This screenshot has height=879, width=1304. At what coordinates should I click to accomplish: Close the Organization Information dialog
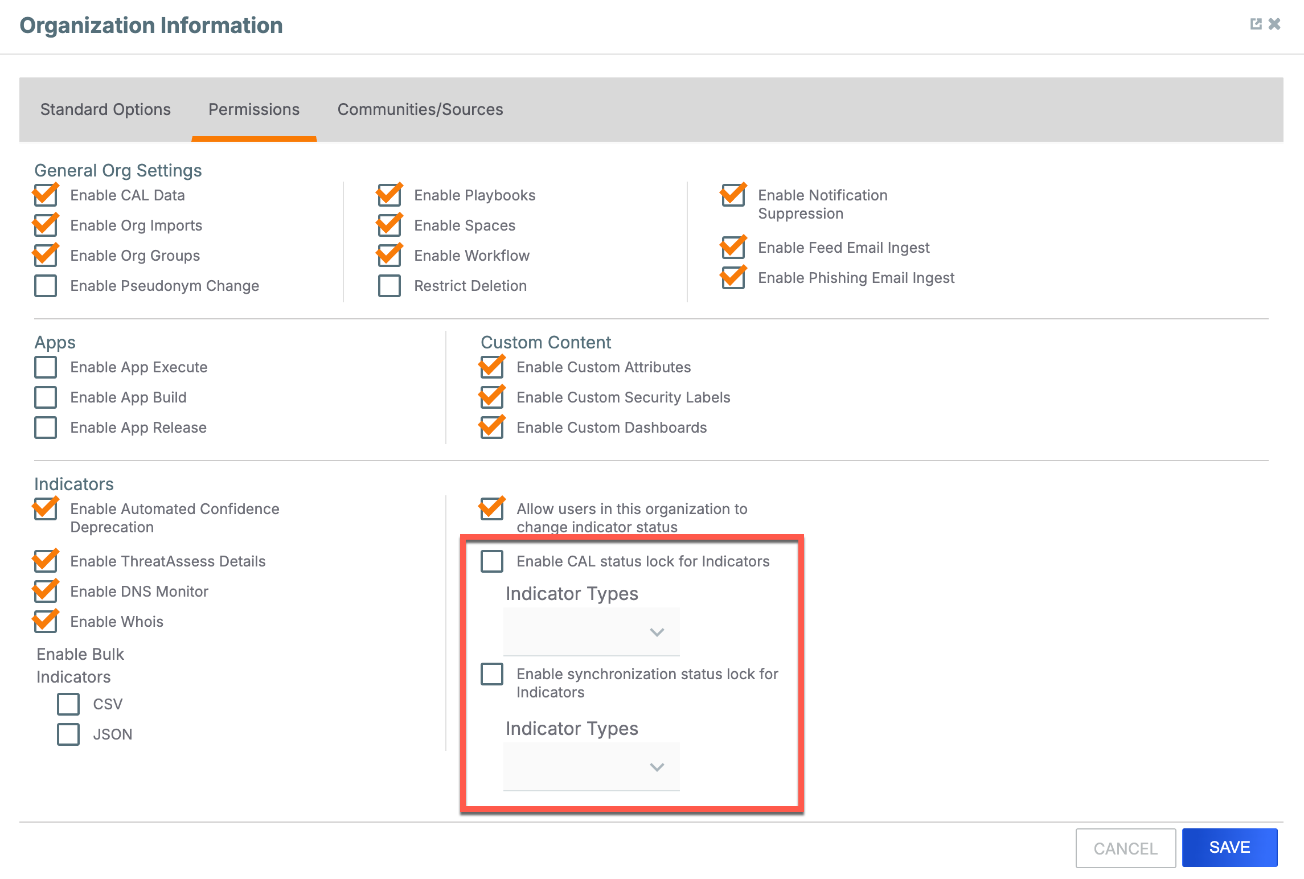coord(1274,24)
